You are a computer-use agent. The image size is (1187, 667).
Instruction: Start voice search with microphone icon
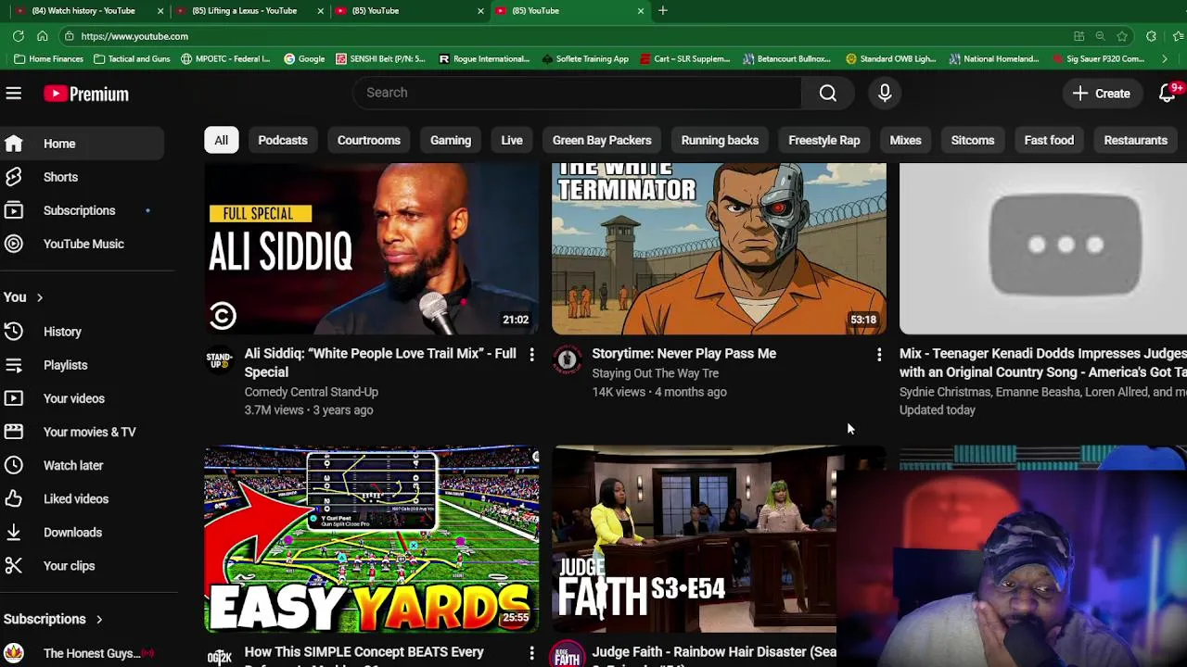(x=885, y=93)
